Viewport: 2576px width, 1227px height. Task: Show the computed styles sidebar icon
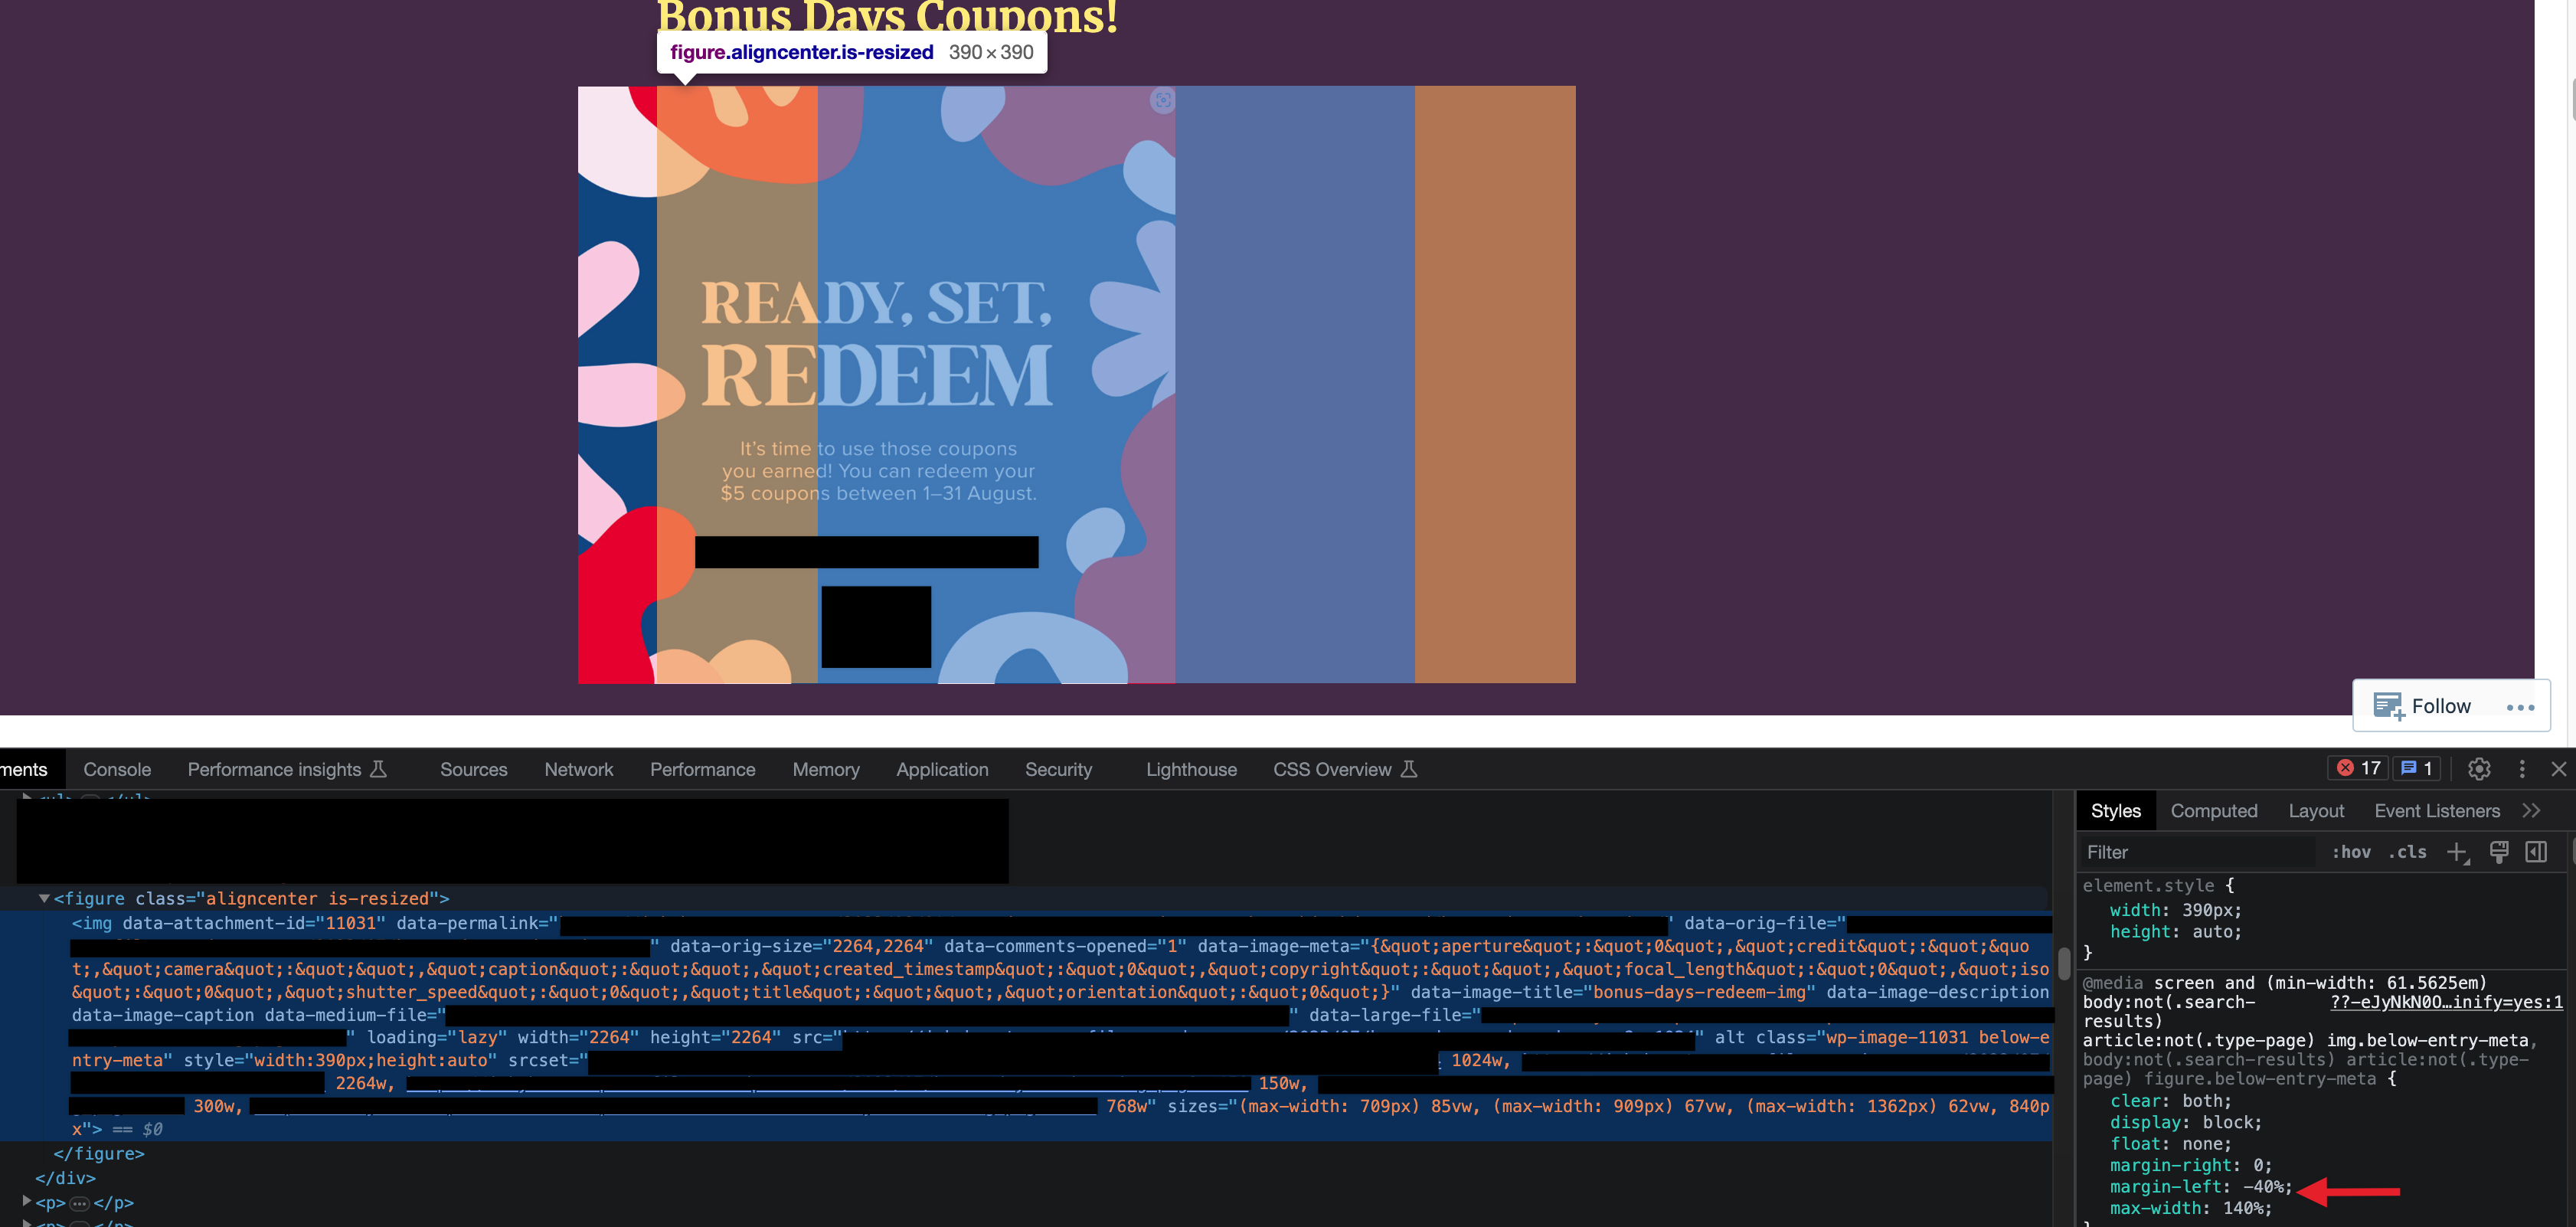pyautogui.click(x=2538, y=852)
